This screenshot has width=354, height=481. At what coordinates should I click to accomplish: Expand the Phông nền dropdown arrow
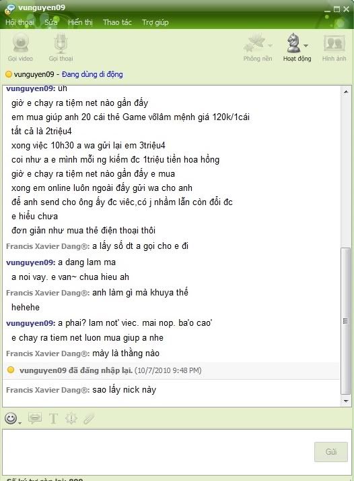pos(270,46)
